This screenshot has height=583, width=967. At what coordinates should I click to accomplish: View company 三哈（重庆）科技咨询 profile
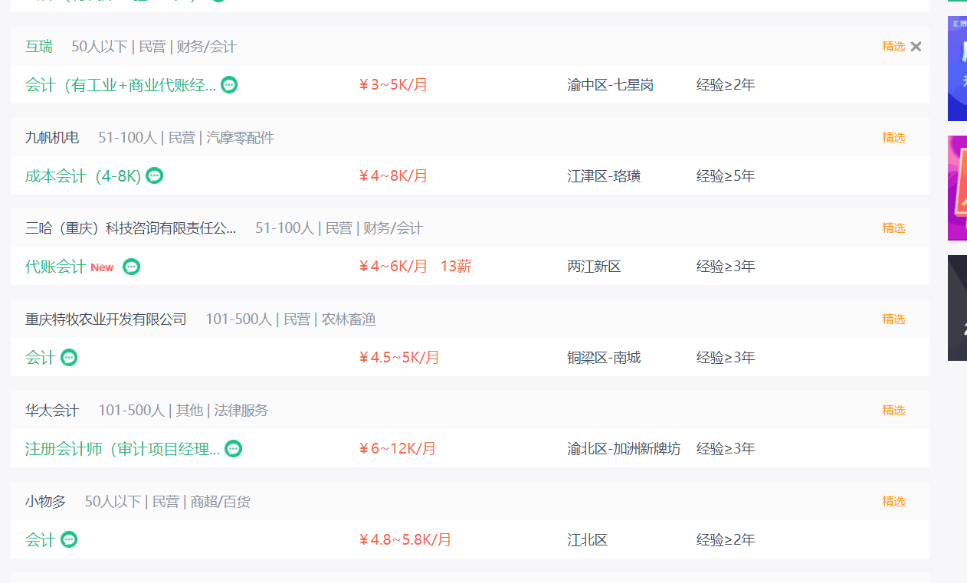click(131, 228)
